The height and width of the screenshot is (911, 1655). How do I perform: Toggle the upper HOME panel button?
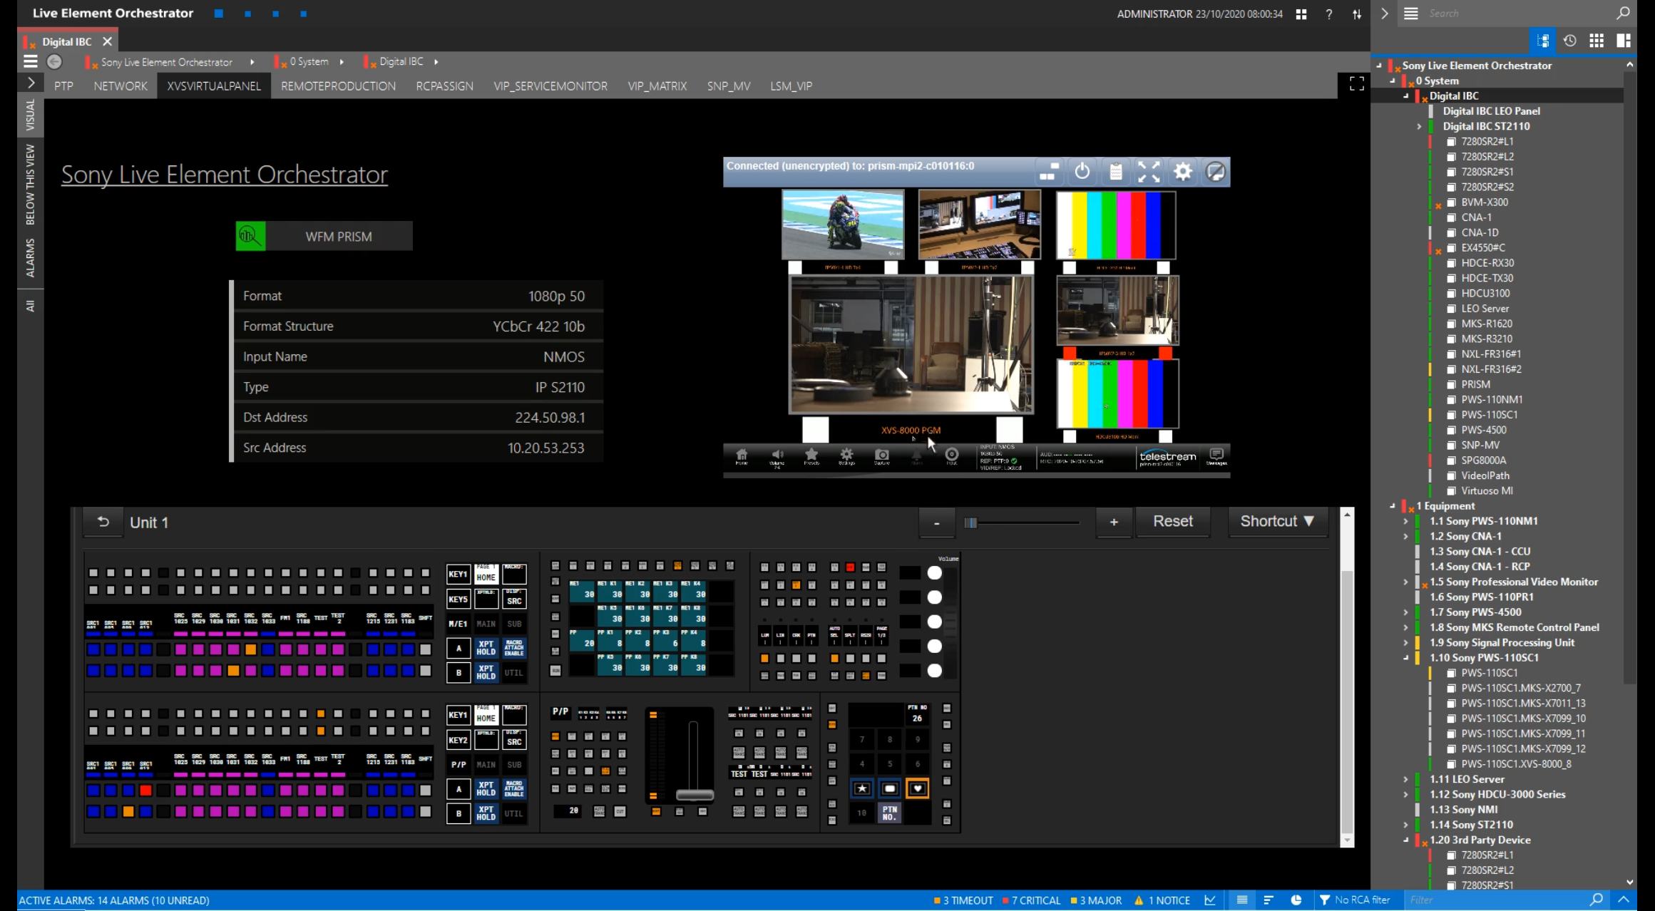click(x=486, y=574)
